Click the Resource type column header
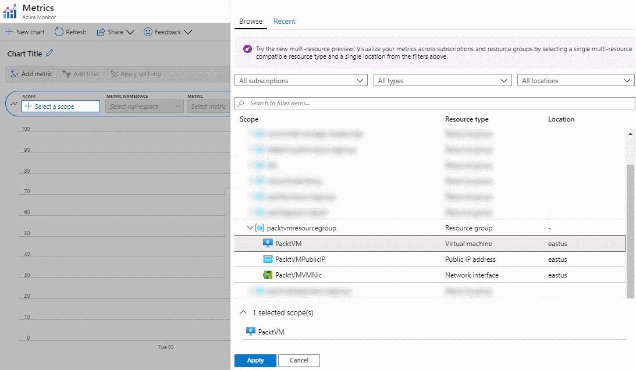636x370 pixels. click(x=467, y=119)
